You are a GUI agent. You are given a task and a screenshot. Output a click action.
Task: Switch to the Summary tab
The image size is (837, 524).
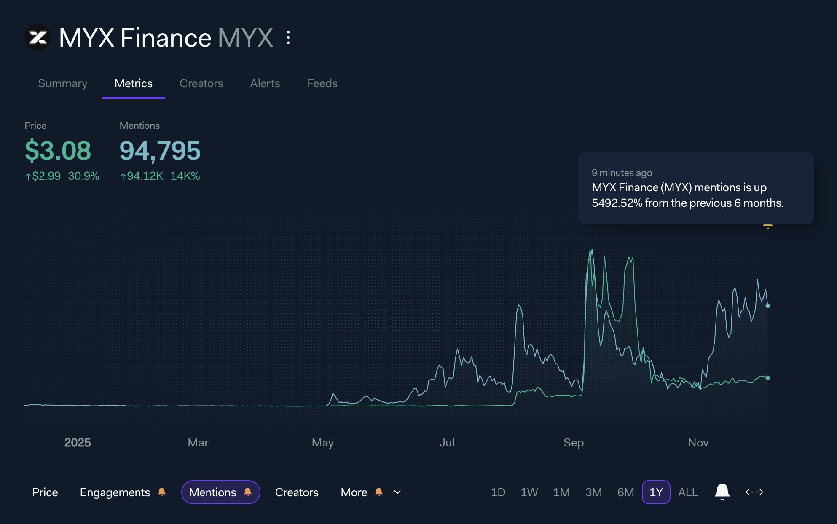pyautogui.click(x=63, y=83)
